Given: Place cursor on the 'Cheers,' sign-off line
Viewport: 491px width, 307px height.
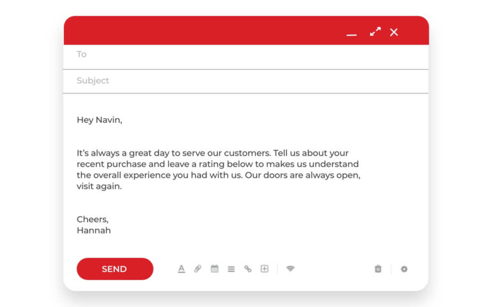Looking at the screenshot, I should [x=93, y=219].
